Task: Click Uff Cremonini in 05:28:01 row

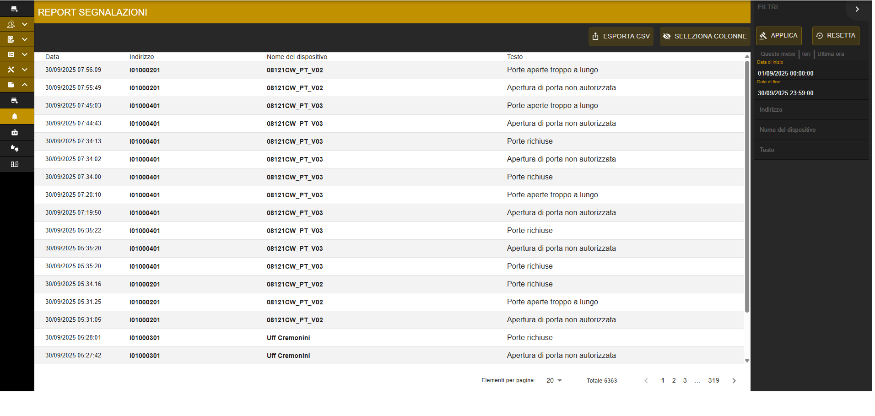Action: point(288,338)
